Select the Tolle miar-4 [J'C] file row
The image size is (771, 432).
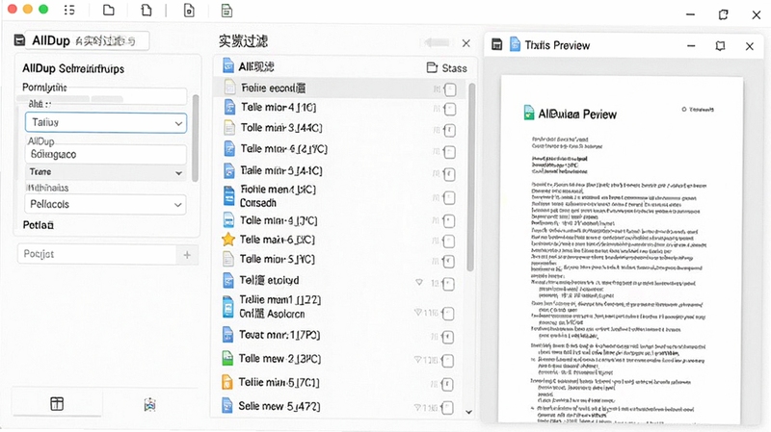pyautogui.click(x=341, y=221)
